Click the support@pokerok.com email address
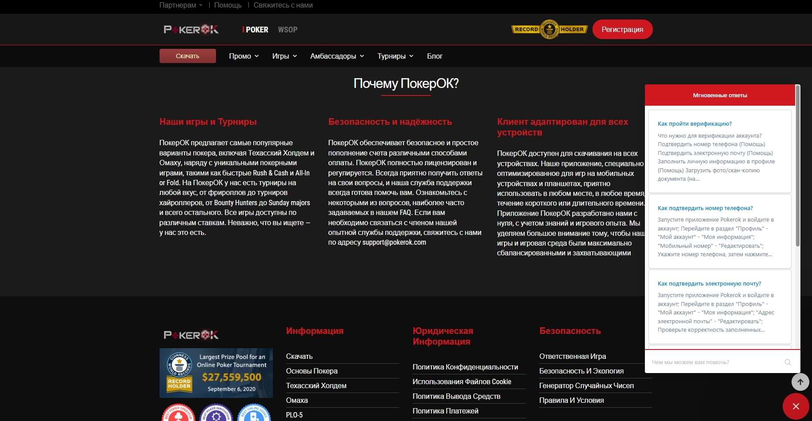The width and height of the screenshot is (812, 421). pyautogui.click(x=394, y=242)
